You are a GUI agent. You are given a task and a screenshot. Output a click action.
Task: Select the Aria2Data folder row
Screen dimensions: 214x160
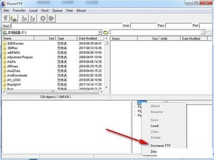(x=53, y=71)
